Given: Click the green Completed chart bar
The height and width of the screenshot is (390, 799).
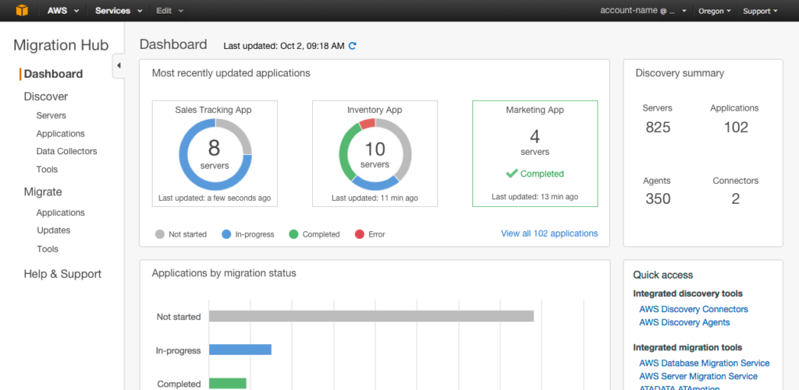Looking at the screenshot, I should 227,384.
